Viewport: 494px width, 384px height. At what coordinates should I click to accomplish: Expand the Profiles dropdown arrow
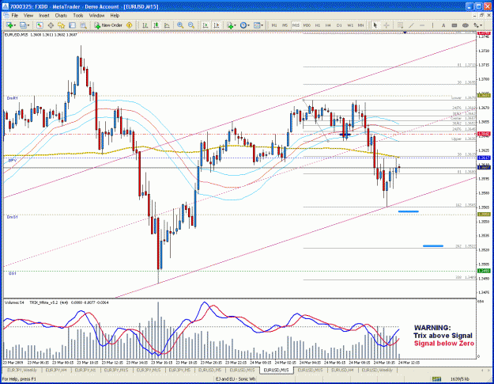[28, 25]
